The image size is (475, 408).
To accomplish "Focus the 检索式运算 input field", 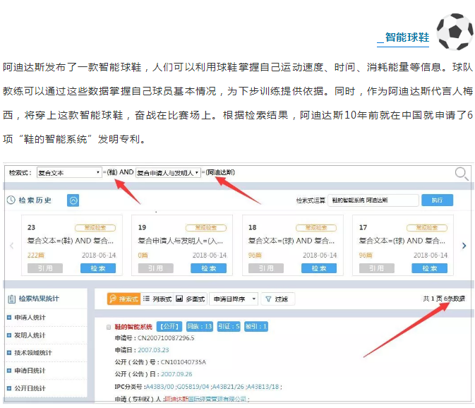I will click(x=373, y=200).
